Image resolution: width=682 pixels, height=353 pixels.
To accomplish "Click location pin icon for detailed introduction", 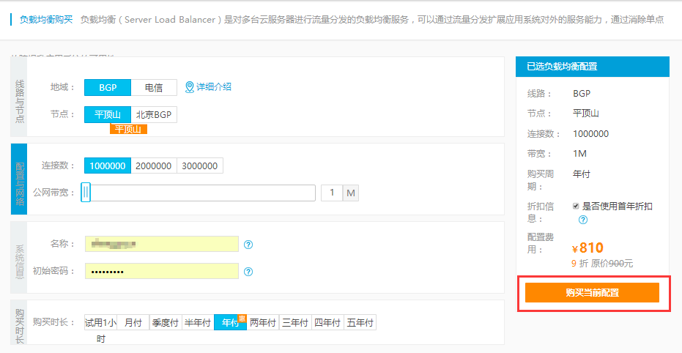I will 189,87.
